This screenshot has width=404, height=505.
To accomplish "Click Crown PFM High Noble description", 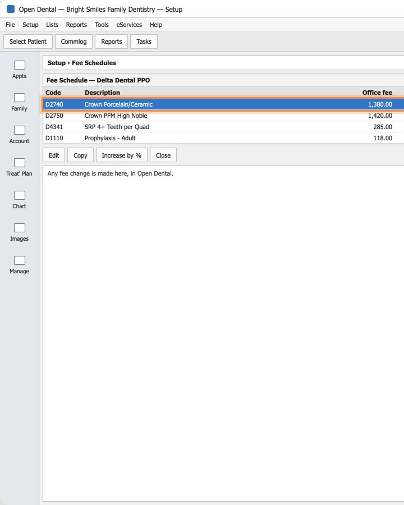I will 116,116.
